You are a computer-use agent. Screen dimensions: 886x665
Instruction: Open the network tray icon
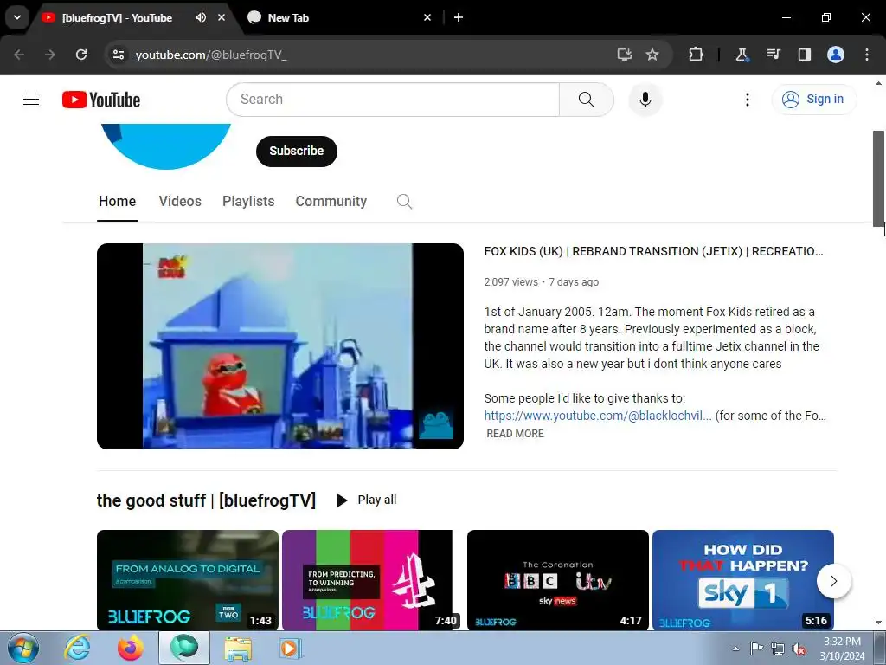778,649
